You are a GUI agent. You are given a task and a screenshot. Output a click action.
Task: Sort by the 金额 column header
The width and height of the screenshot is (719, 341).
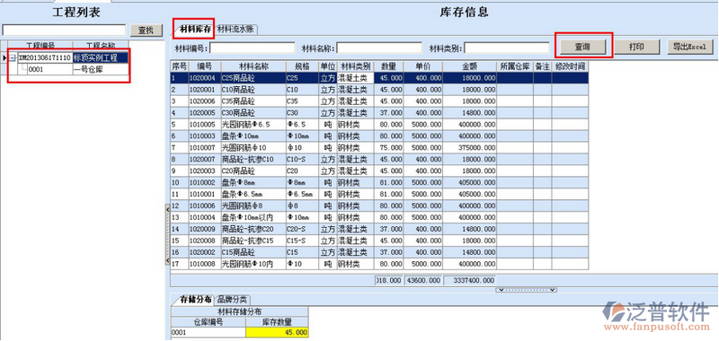[469, 66]
